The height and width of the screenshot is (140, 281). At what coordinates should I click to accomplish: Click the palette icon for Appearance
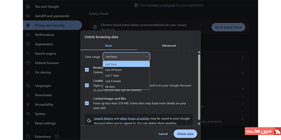[x=28, y=44]
